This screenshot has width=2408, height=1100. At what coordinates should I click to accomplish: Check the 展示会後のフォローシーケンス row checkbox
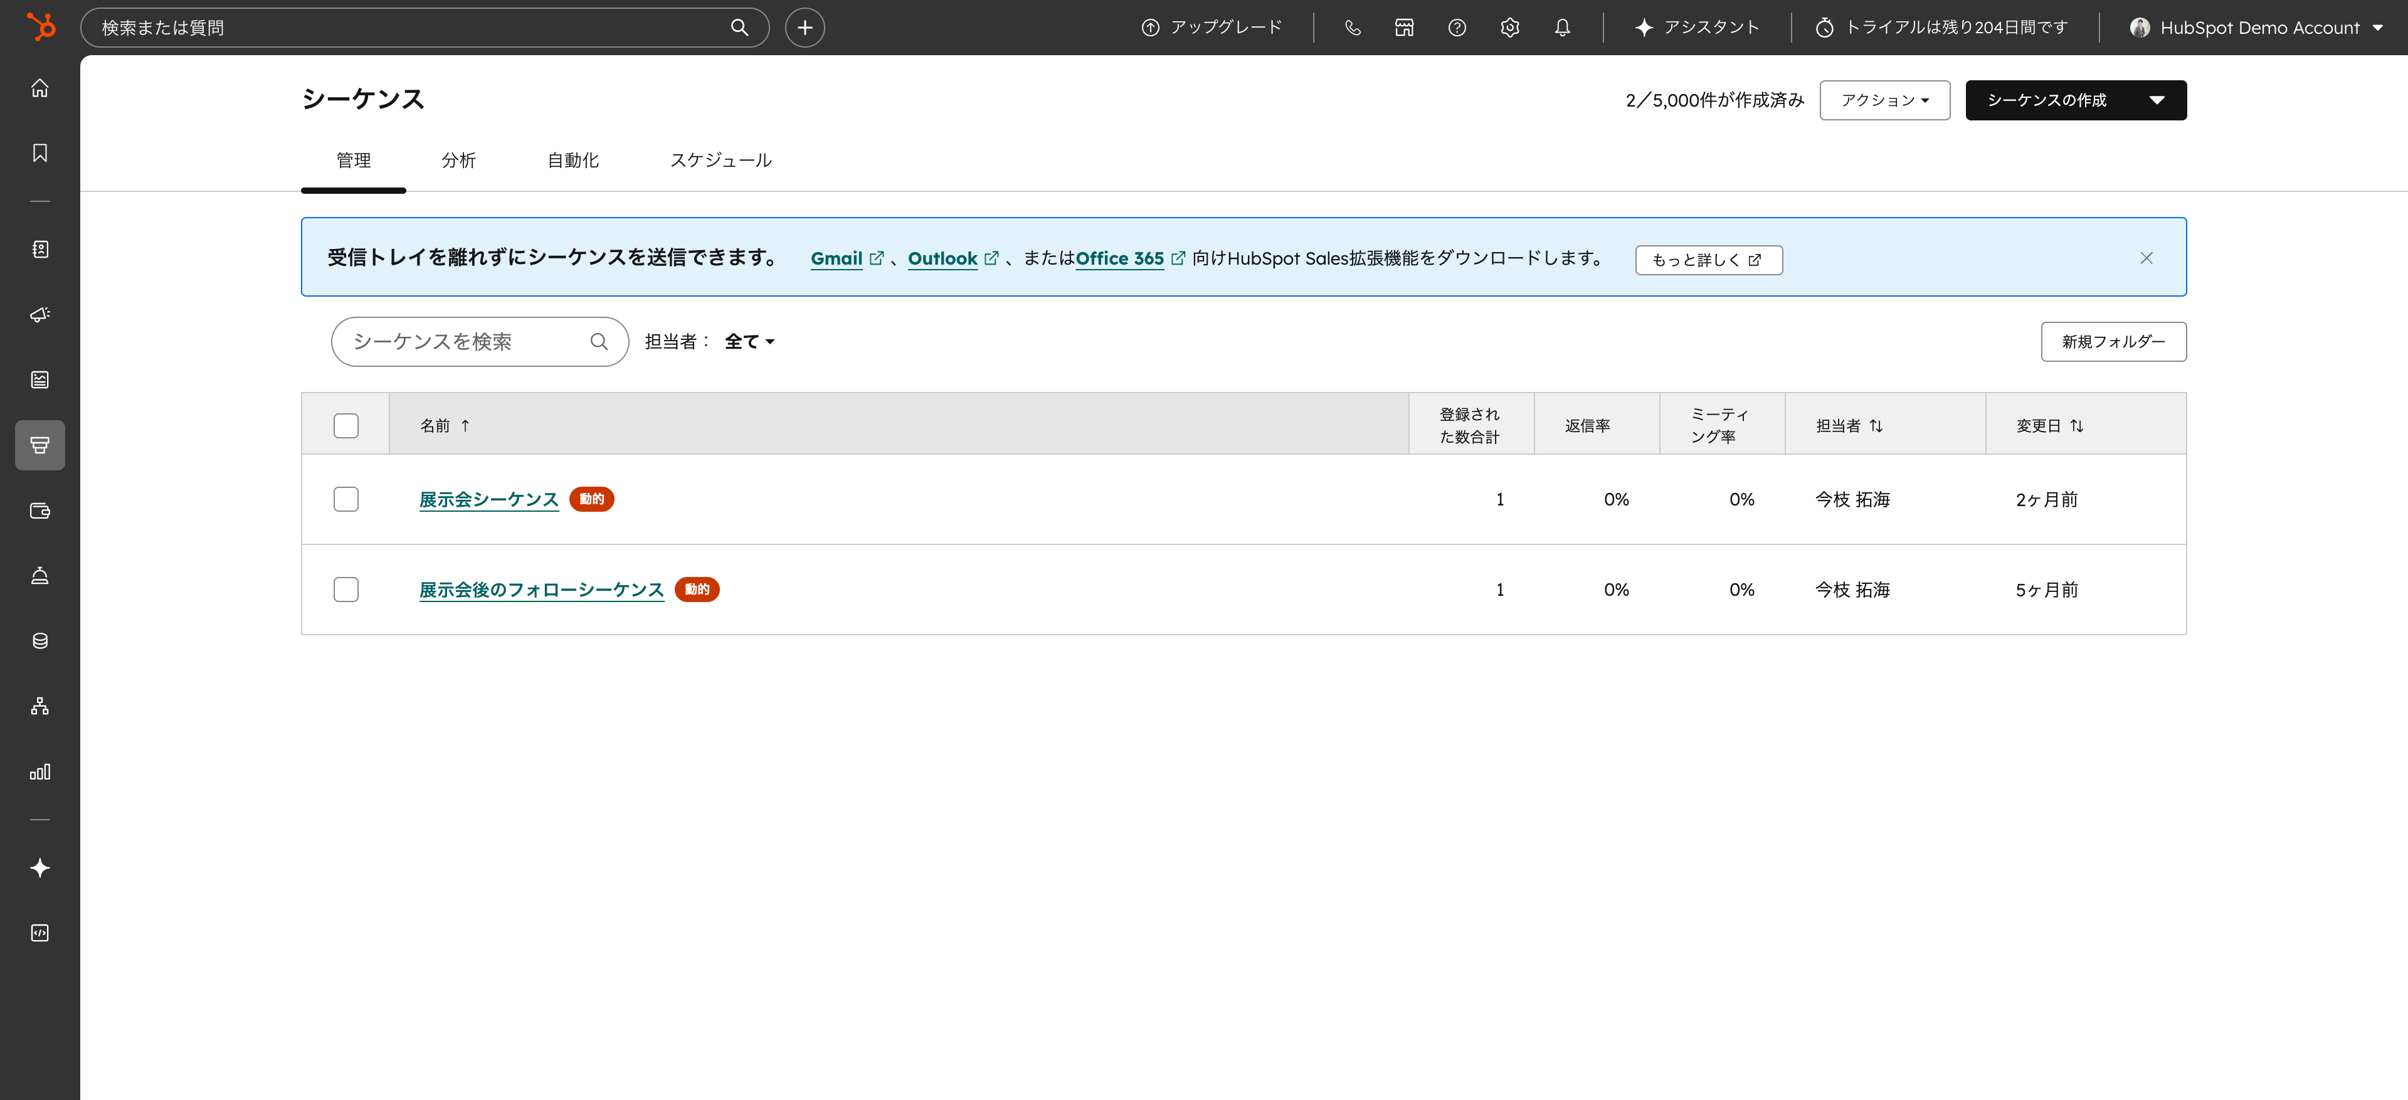tap(346, 590)
